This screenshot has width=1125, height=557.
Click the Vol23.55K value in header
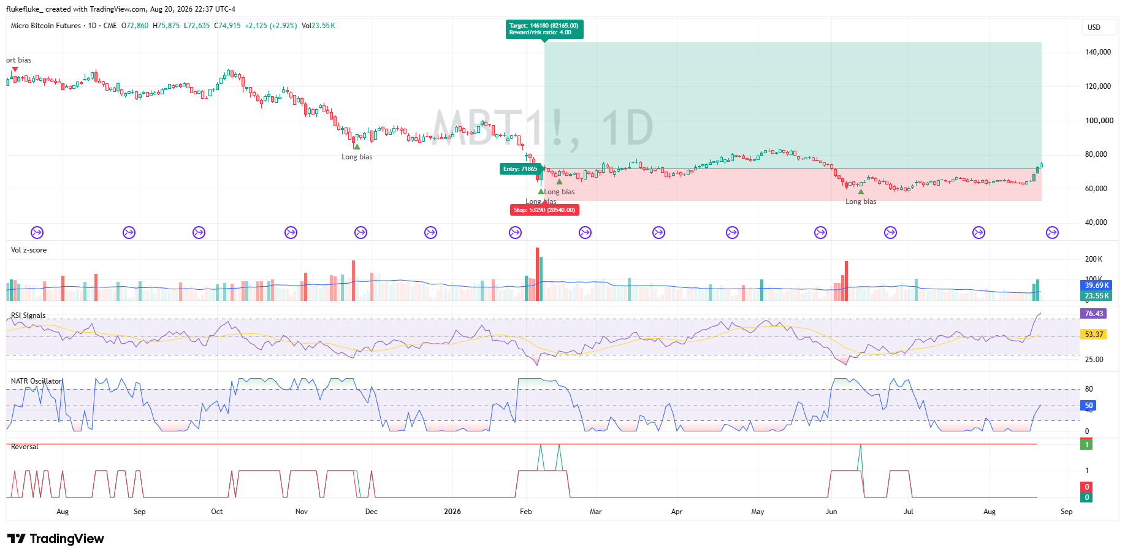tap(318, 26)
